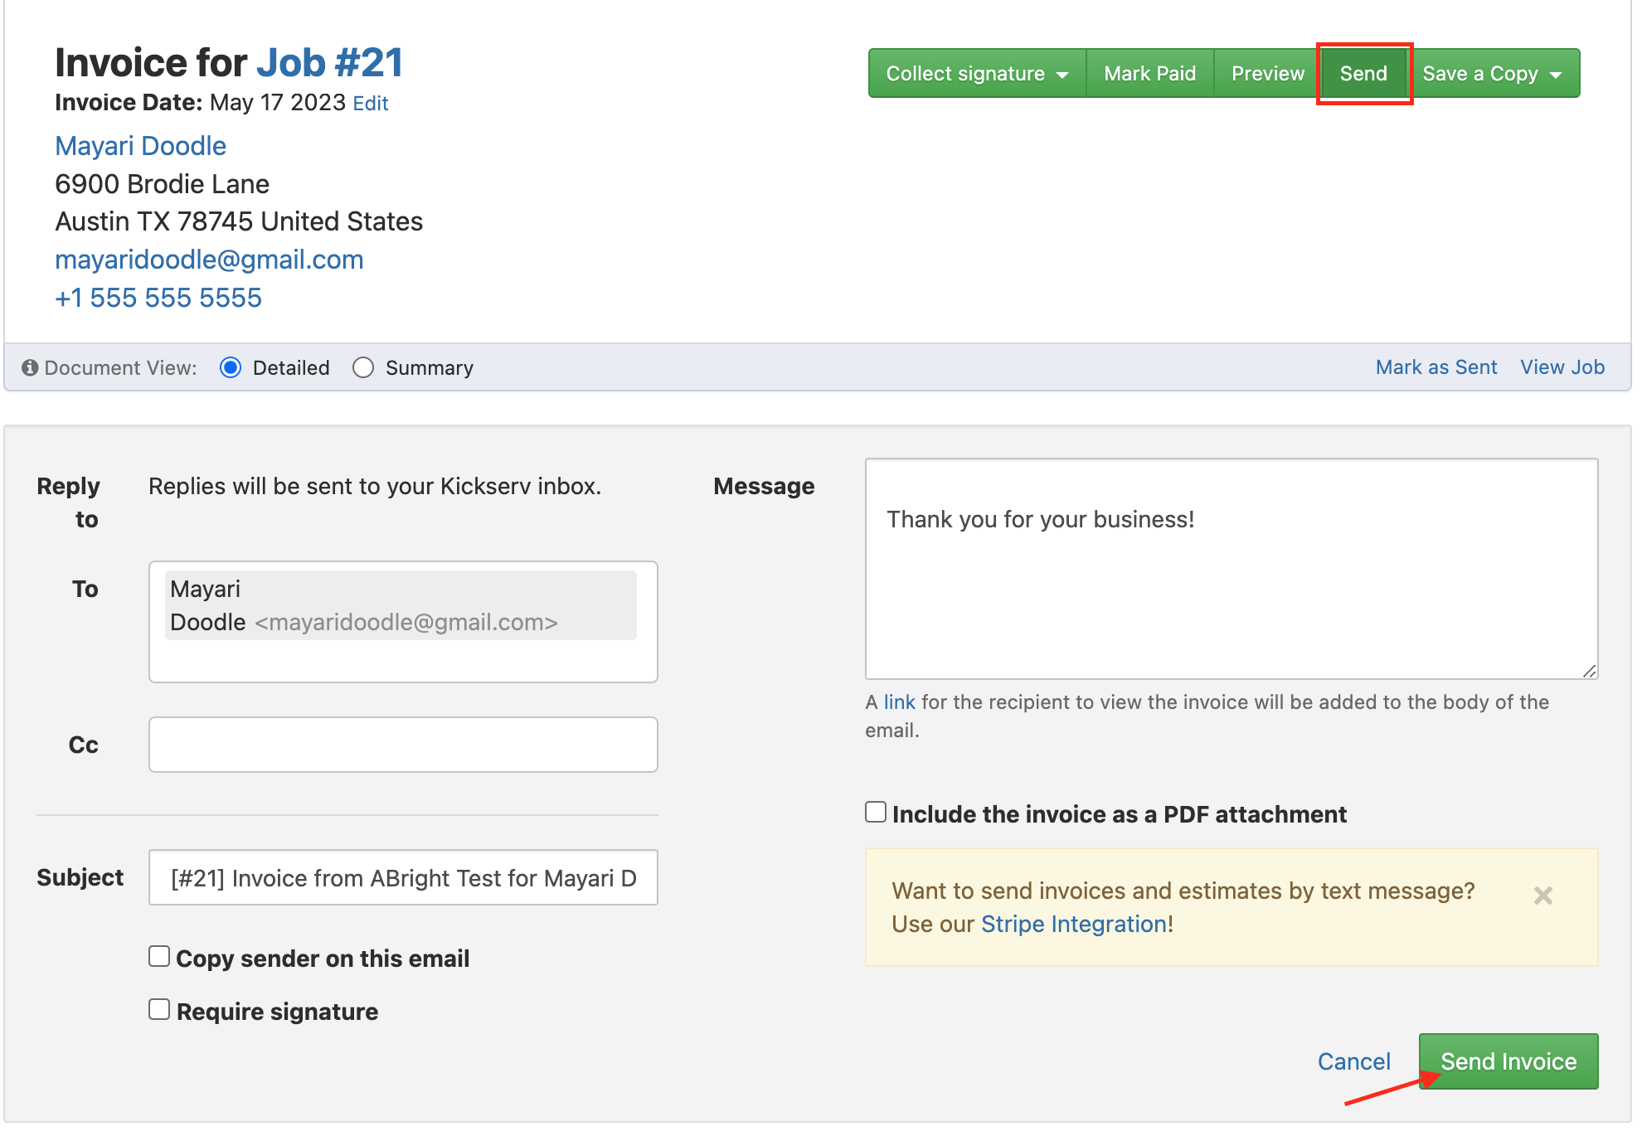1642x1136 pixels.
Task: Click the Mark as Sent link
Action: tap(1436, 367)
